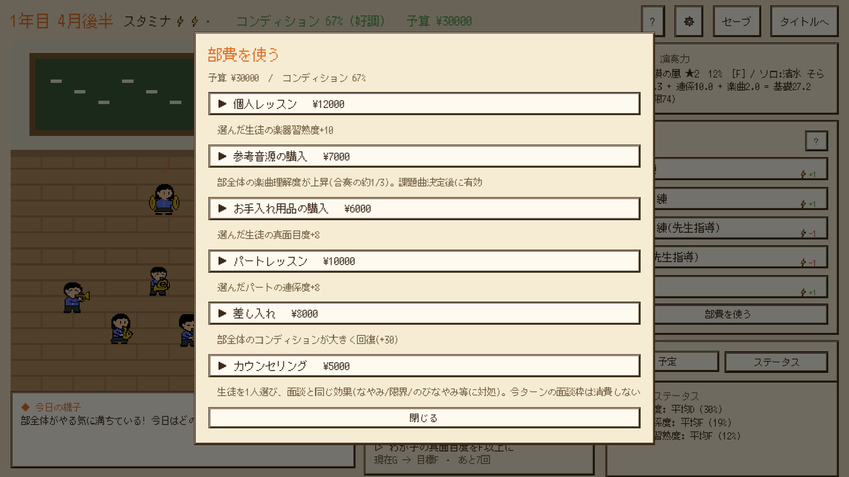Click the French horn student sprite
Screen dimensions: 849x477
[159, 281]
